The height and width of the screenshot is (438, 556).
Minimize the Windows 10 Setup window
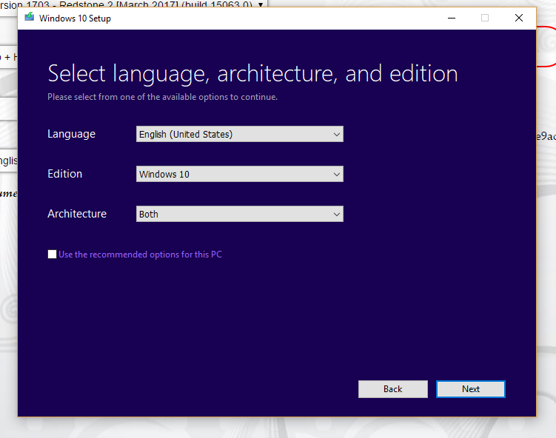452,18
